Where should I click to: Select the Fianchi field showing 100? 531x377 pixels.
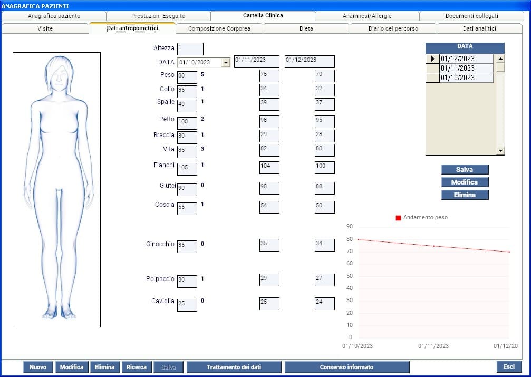pos(325,168)
